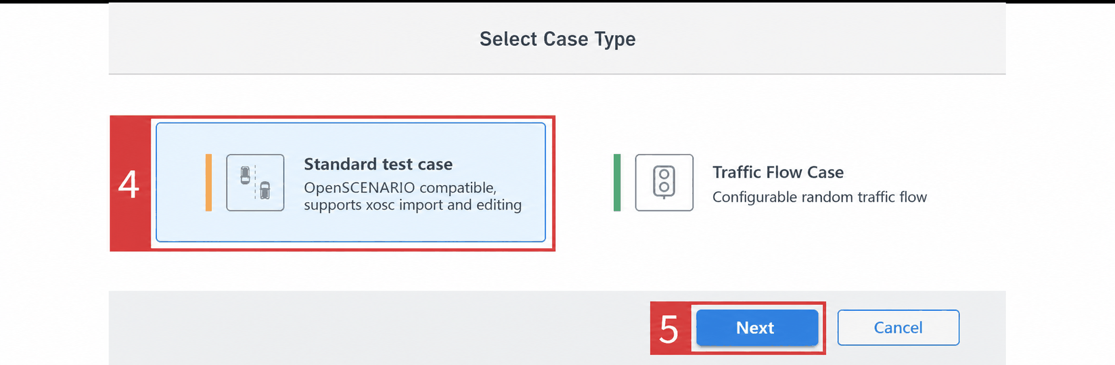Click the red step 5 annotation marker
Image resolution: width=1115 pixels, height=365 pixels.
click(670, 328)
